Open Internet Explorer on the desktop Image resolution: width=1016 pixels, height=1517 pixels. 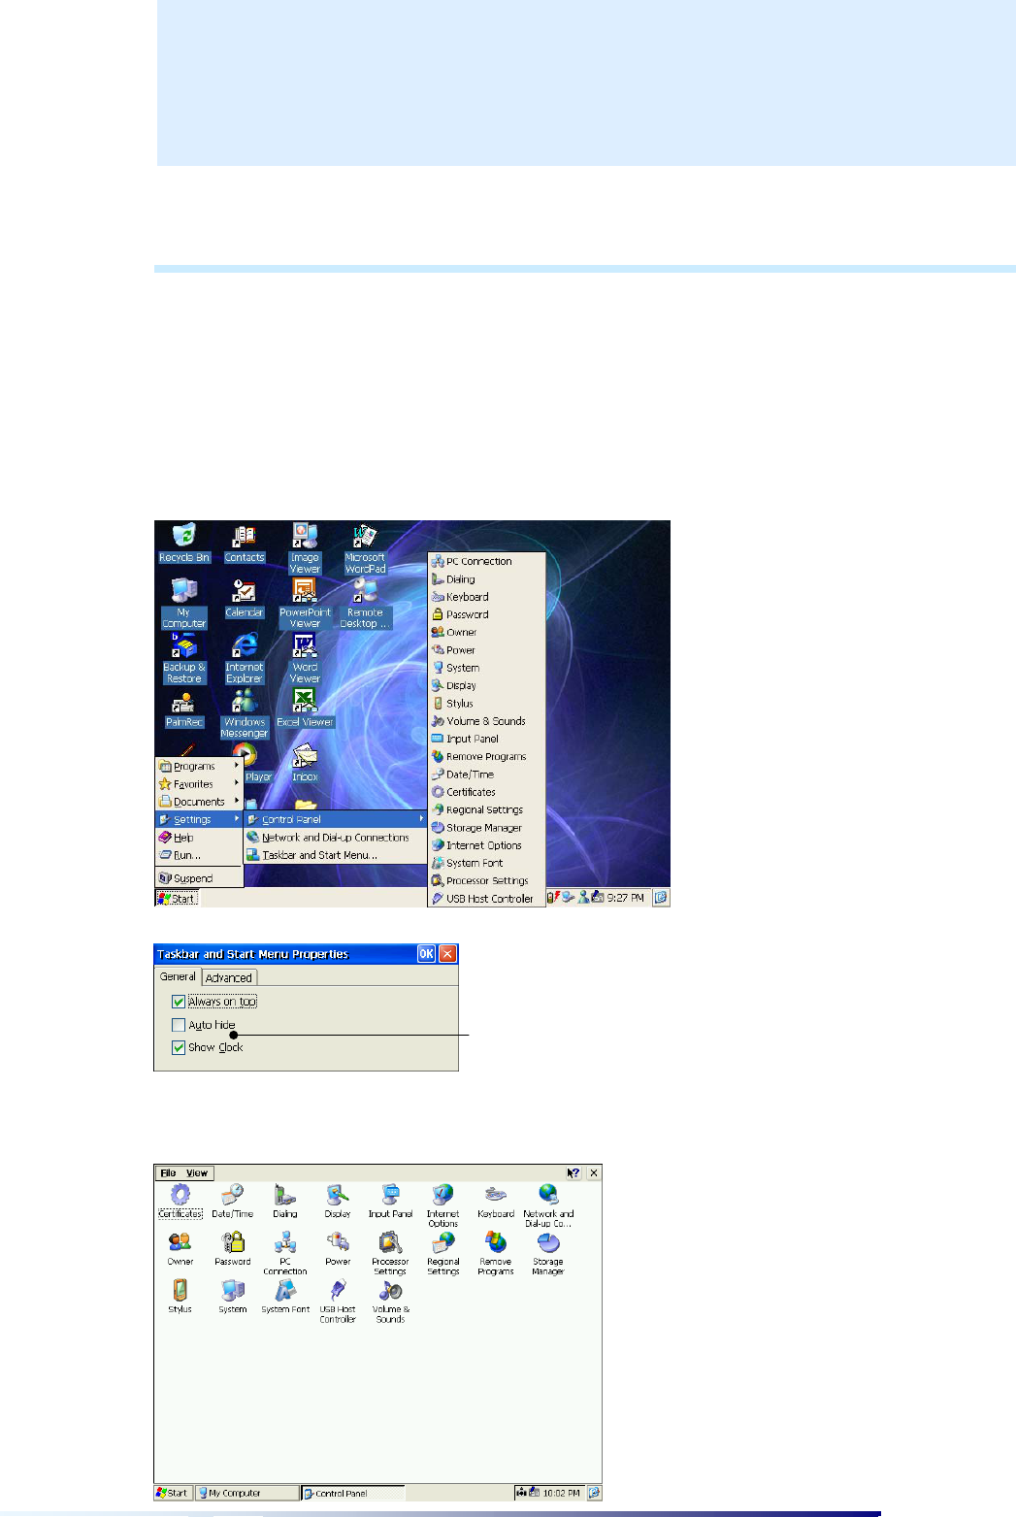245,658
